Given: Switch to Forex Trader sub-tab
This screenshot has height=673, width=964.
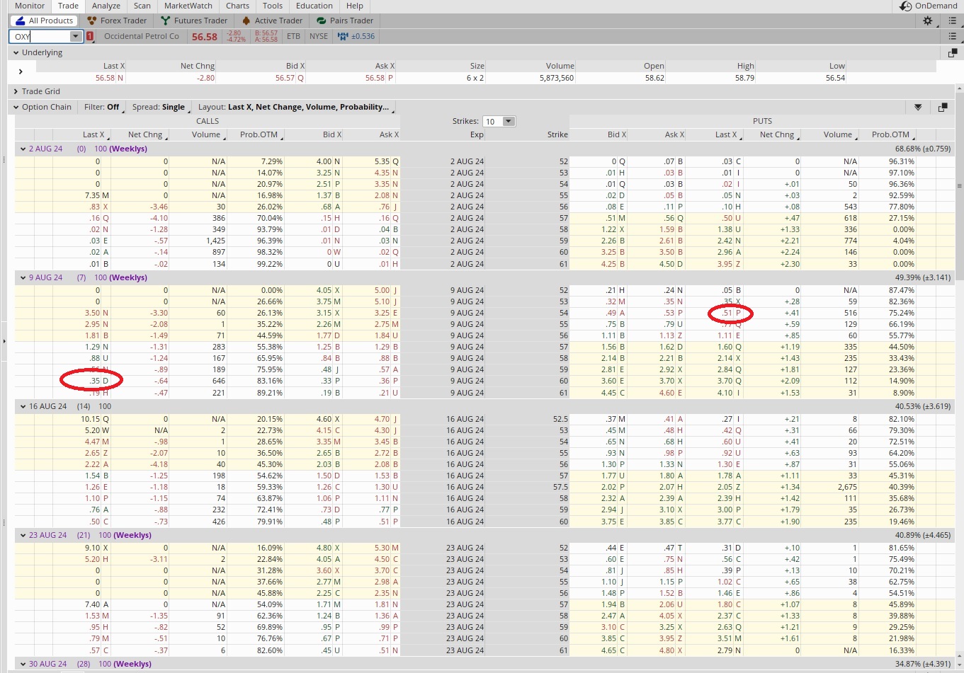Looking at the screenshot, I should click(x=116, y=21).
